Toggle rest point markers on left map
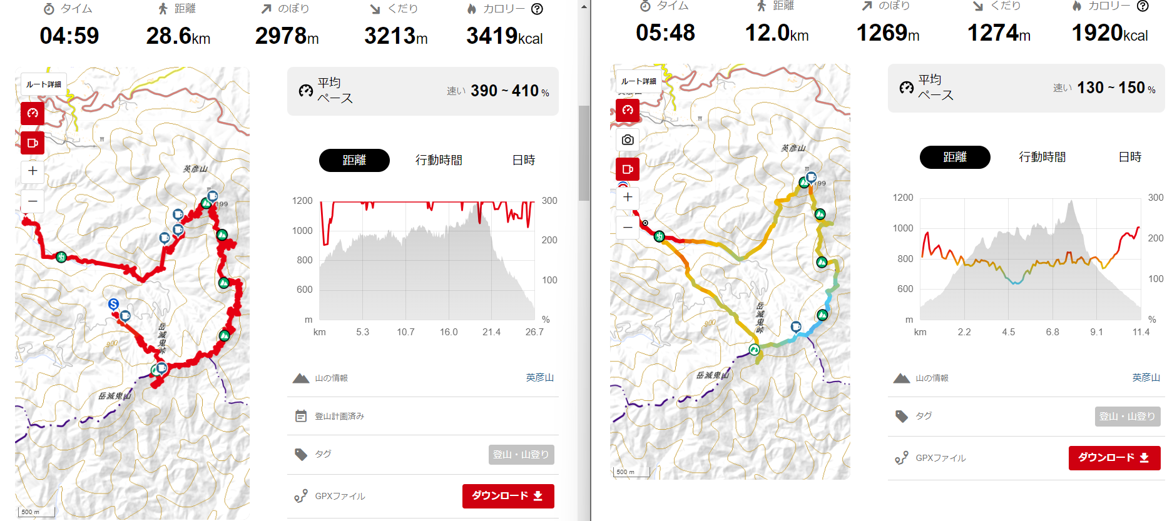The width and height of the screenshot is (1172, 521). point(33,143)
